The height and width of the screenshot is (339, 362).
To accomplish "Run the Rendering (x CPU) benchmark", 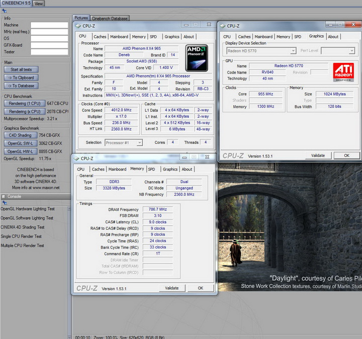I will [x=25, y=111].
